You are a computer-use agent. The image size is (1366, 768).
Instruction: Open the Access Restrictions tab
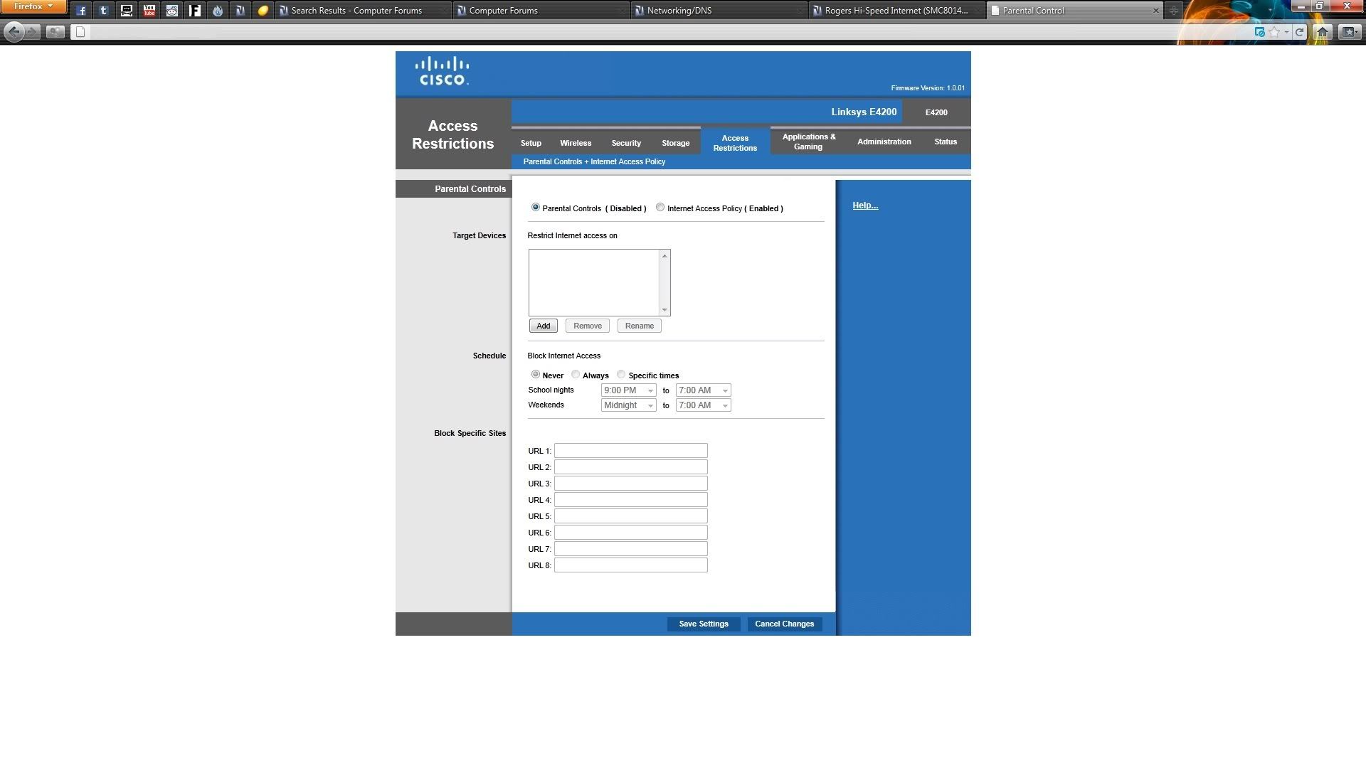(x=735, y=143)
